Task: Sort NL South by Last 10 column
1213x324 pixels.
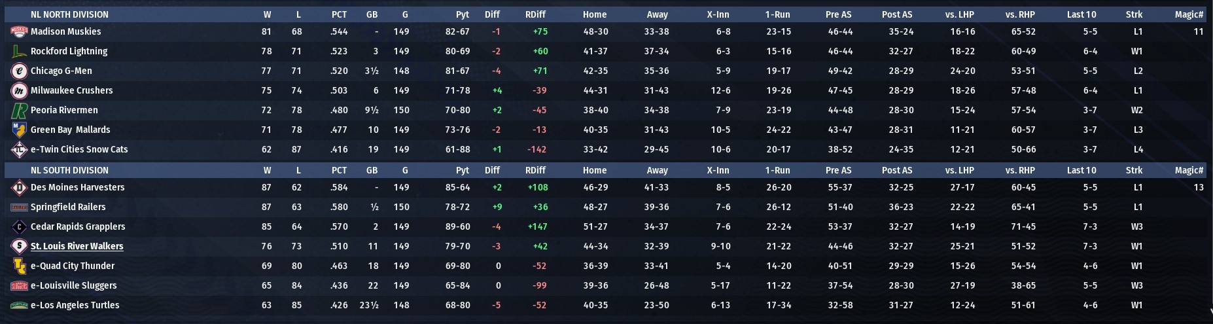Action: tap(1081, 170)
